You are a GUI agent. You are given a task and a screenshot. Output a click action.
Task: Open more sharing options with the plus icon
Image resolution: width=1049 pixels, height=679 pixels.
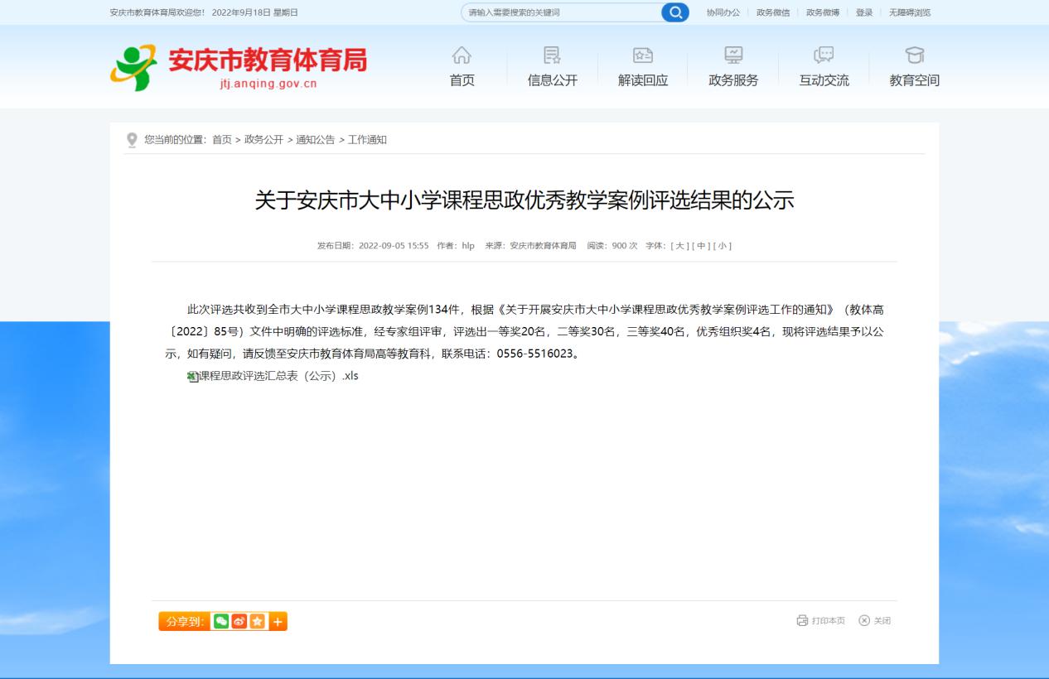click(278, 622)
